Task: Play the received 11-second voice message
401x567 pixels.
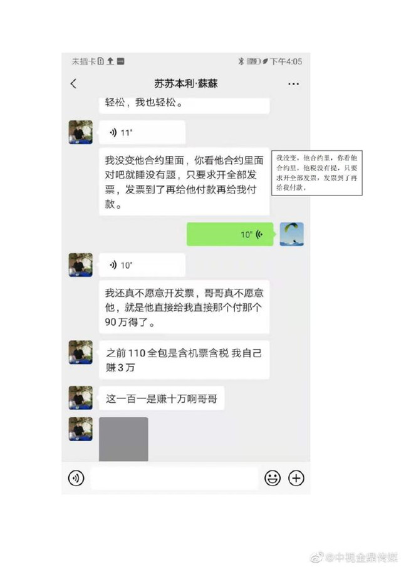Action: coord(142,133)
